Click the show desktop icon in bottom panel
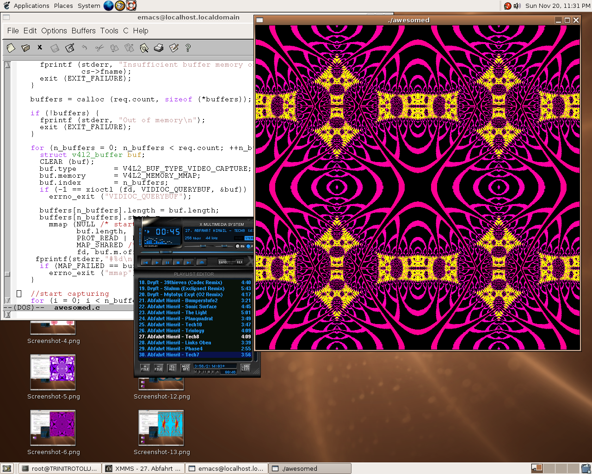 7,468
